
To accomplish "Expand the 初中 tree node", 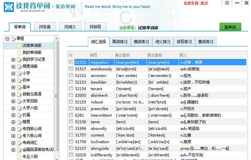I will (x=13, y=80).
